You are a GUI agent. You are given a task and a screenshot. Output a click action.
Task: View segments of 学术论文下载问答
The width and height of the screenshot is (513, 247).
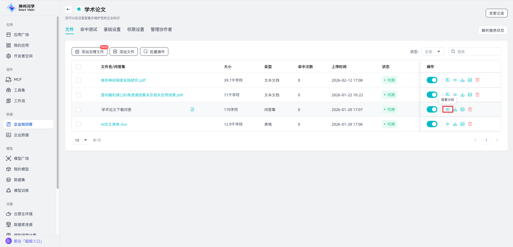coord(448,109)
